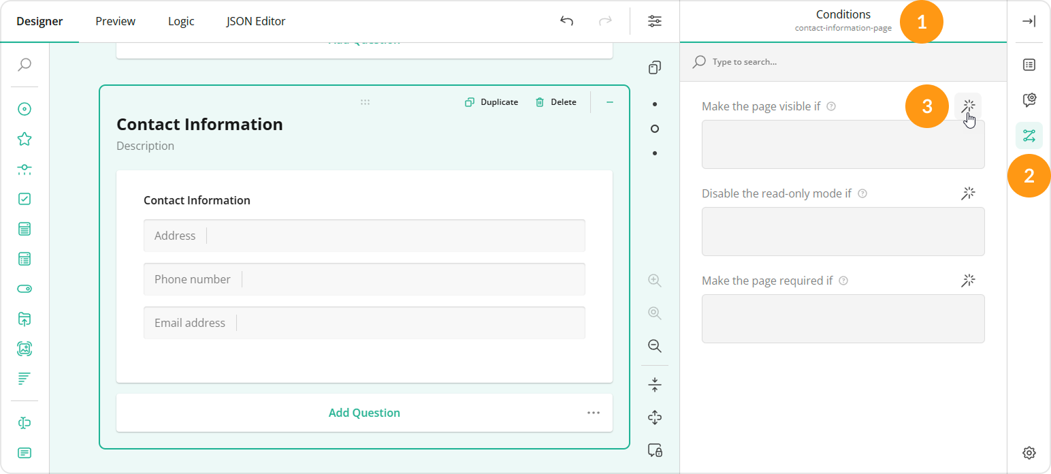Select the Radio Button Group question type
This screenshot has height=474, width=1051.
(25, 108)
